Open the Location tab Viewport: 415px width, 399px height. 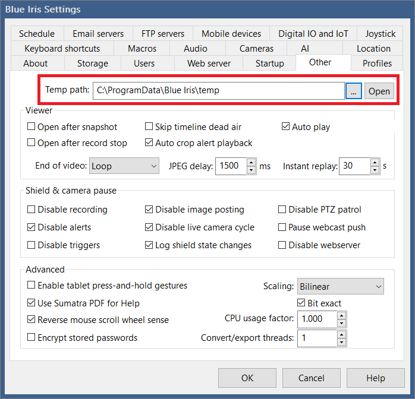(373, 48)
